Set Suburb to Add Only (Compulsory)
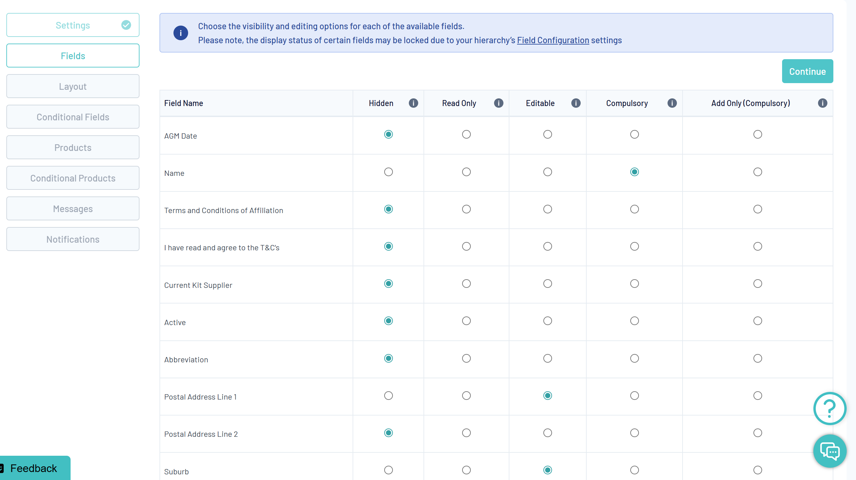 (x=757, y=470)
